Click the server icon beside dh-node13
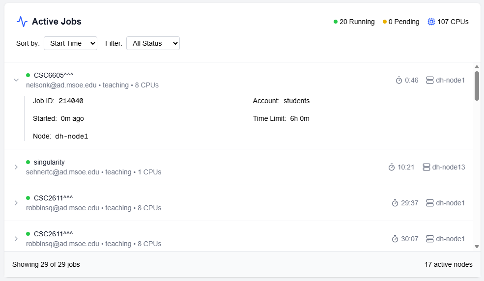This screenshot has height=281, width=484. pyautogui.click(x=426, y=167)
